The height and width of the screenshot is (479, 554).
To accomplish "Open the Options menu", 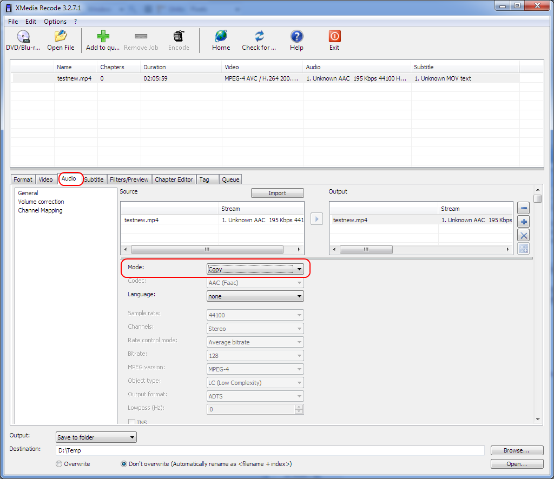I will click(55, 22).
